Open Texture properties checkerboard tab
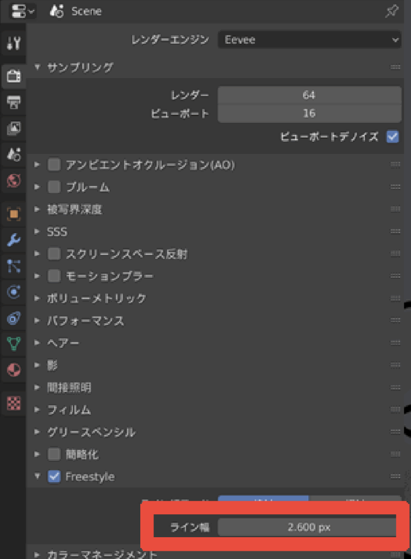 (x=14, y=403)
